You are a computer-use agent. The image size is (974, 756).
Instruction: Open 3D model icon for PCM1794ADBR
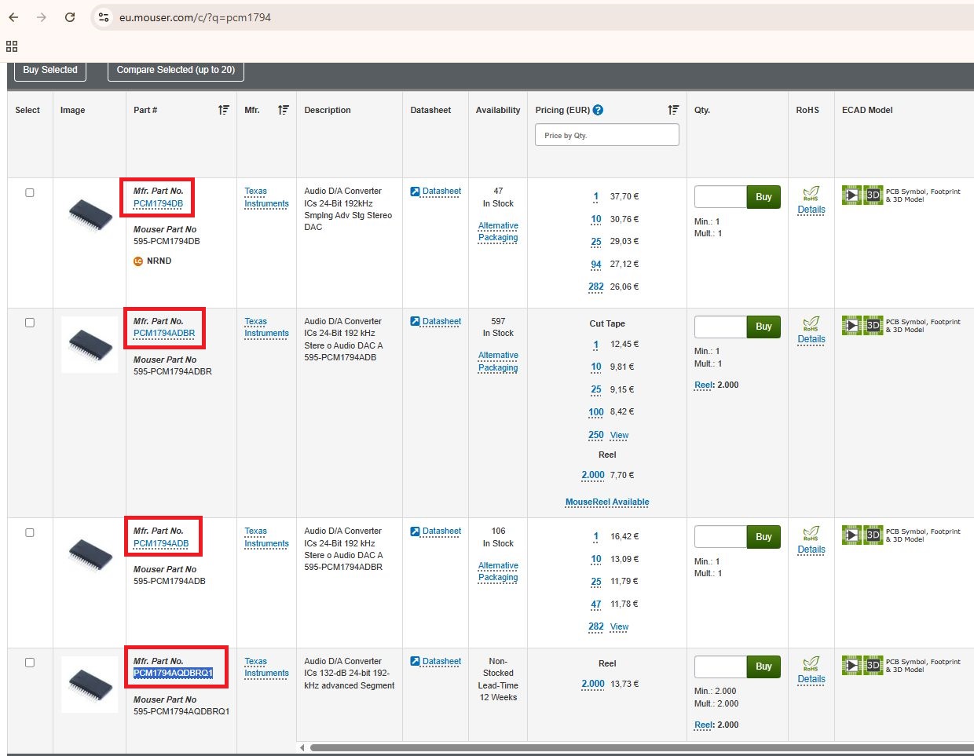coord(873,325)
